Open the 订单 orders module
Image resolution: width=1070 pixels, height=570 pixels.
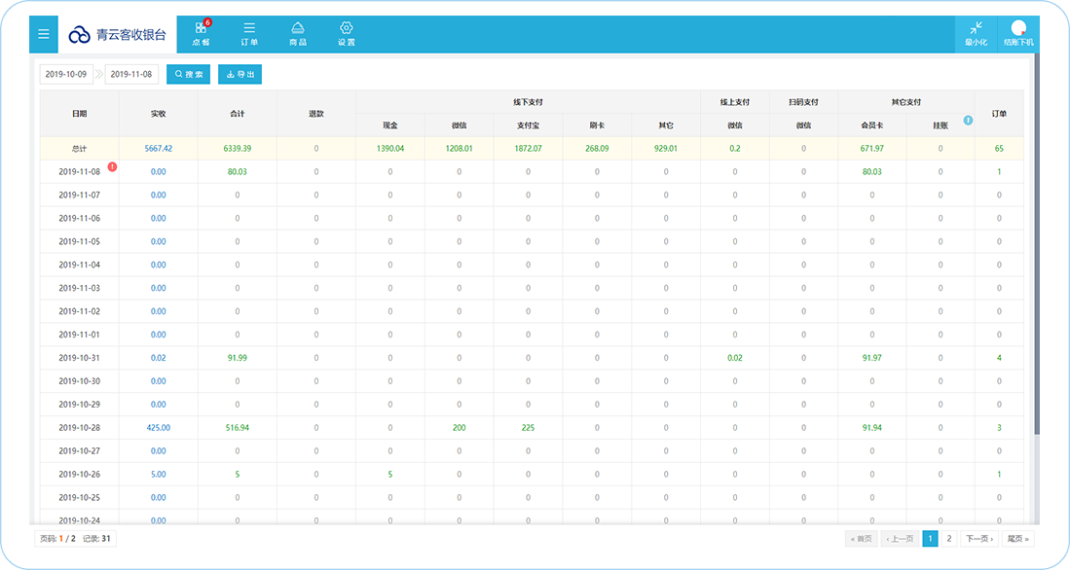[249, 33]
